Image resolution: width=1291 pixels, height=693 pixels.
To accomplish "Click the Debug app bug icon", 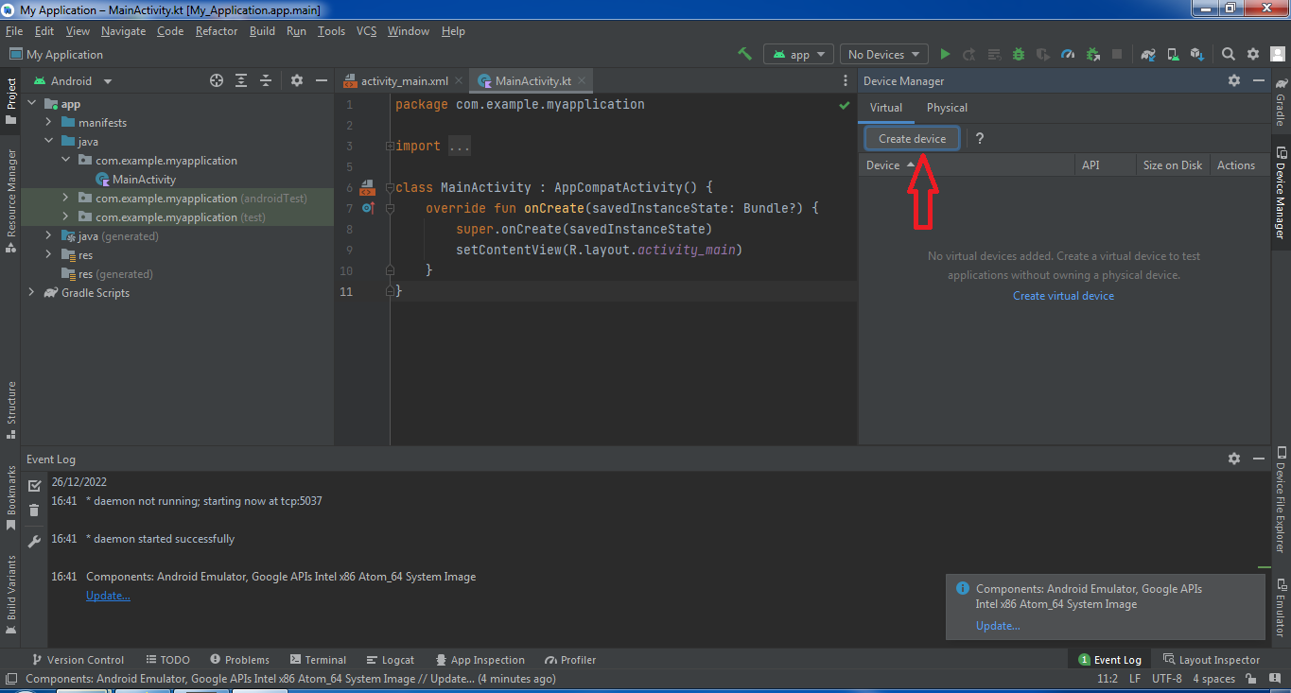I will 1019,55.
